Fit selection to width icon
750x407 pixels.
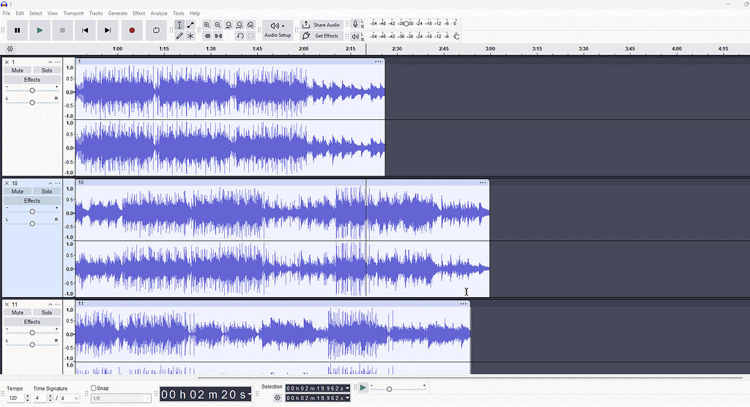point(229,25)
